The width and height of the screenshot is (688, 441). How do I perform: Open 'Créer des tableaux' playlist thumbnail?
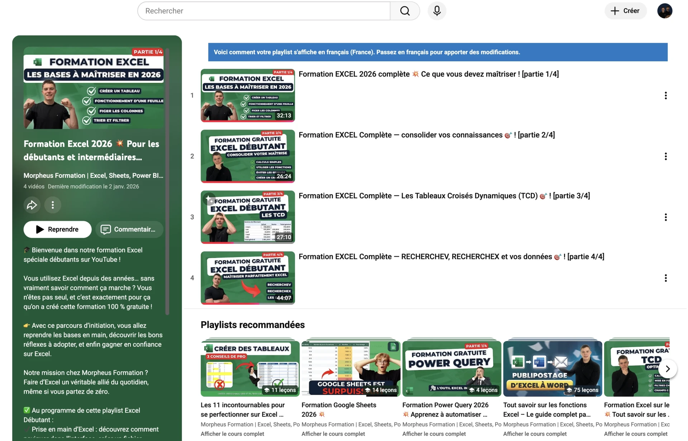coord(250,369)
